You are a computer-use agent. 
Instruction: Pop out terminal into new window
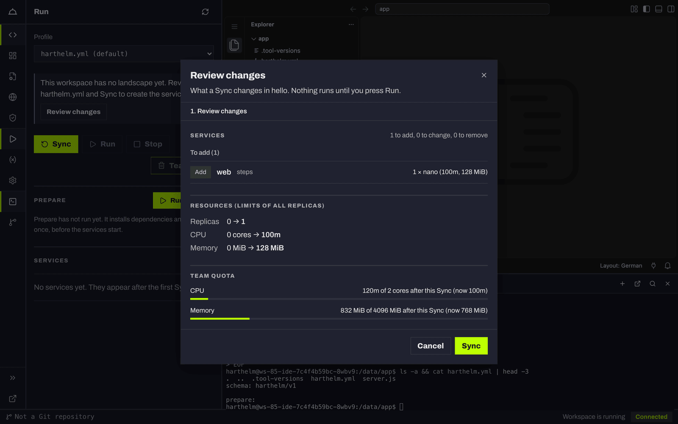pos(637,284)
